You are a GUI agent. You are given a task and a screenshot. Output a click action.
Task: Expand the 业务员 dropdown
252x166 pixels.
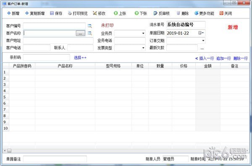pyautogui.click(x=143, y=34)
